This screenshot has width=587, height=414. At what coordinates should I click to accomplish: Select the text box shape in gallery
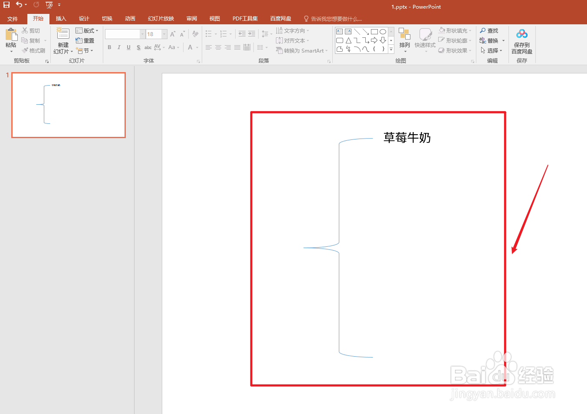pos(340,32)
